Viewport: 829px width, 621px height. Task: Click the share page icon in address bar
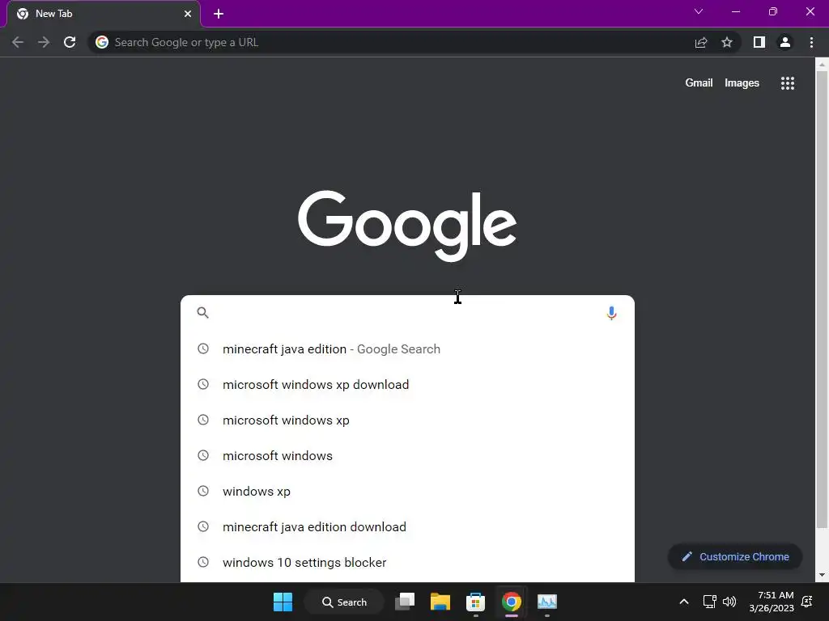point(701,42)
